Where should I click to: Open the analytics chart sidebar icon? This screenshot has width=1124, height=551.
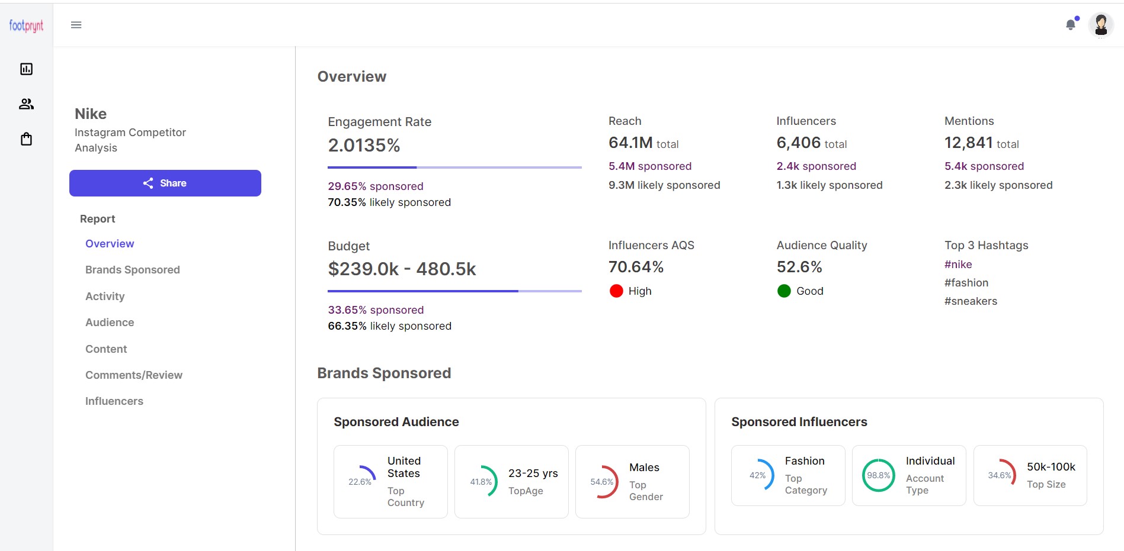pyautogui.click(x=26, y=69)
